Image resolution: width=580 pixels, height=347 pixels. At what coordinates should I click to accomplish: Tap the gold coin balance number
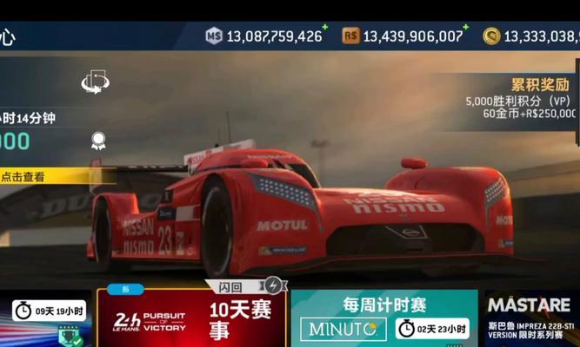542,36
